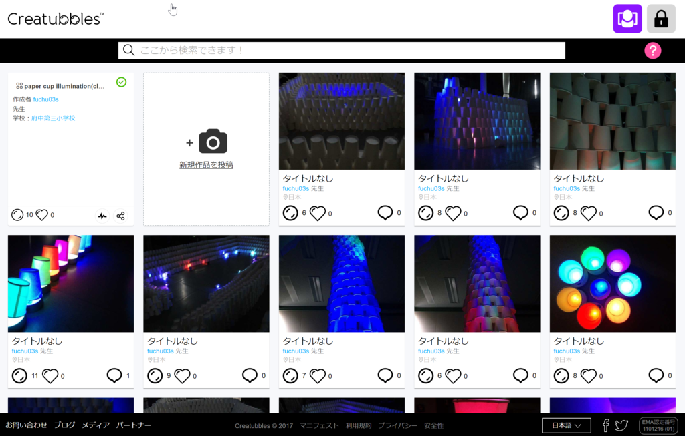Open the 利用規約 footer link
The image size is (685, 436).
359,425
